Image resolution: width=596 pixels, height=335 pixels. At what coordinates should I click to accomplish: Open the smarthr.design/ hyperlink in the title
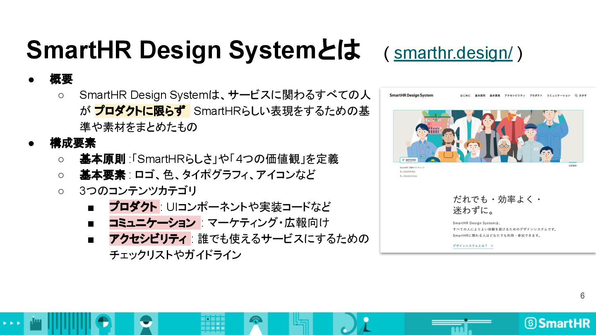coord(453,53)
